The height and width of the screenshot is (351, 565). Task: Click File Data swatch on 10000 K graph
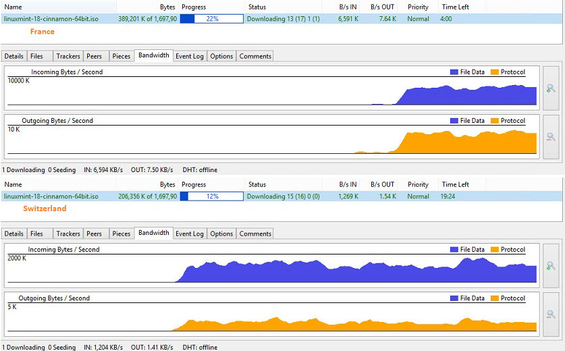pos(454,72)
